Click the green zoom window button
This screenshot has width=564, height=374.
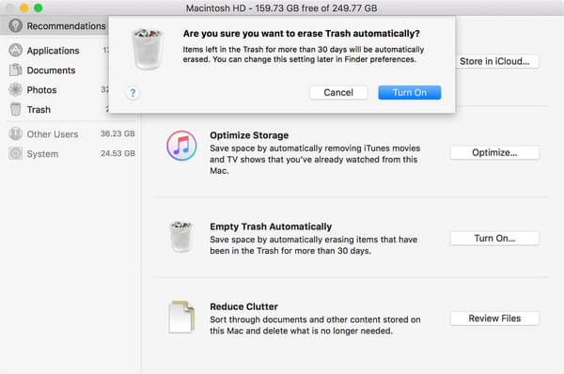click(x=39, y=8)
